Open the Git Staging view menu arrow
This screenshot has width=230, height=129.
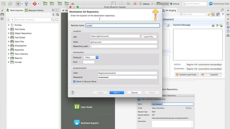coord(223,14)
